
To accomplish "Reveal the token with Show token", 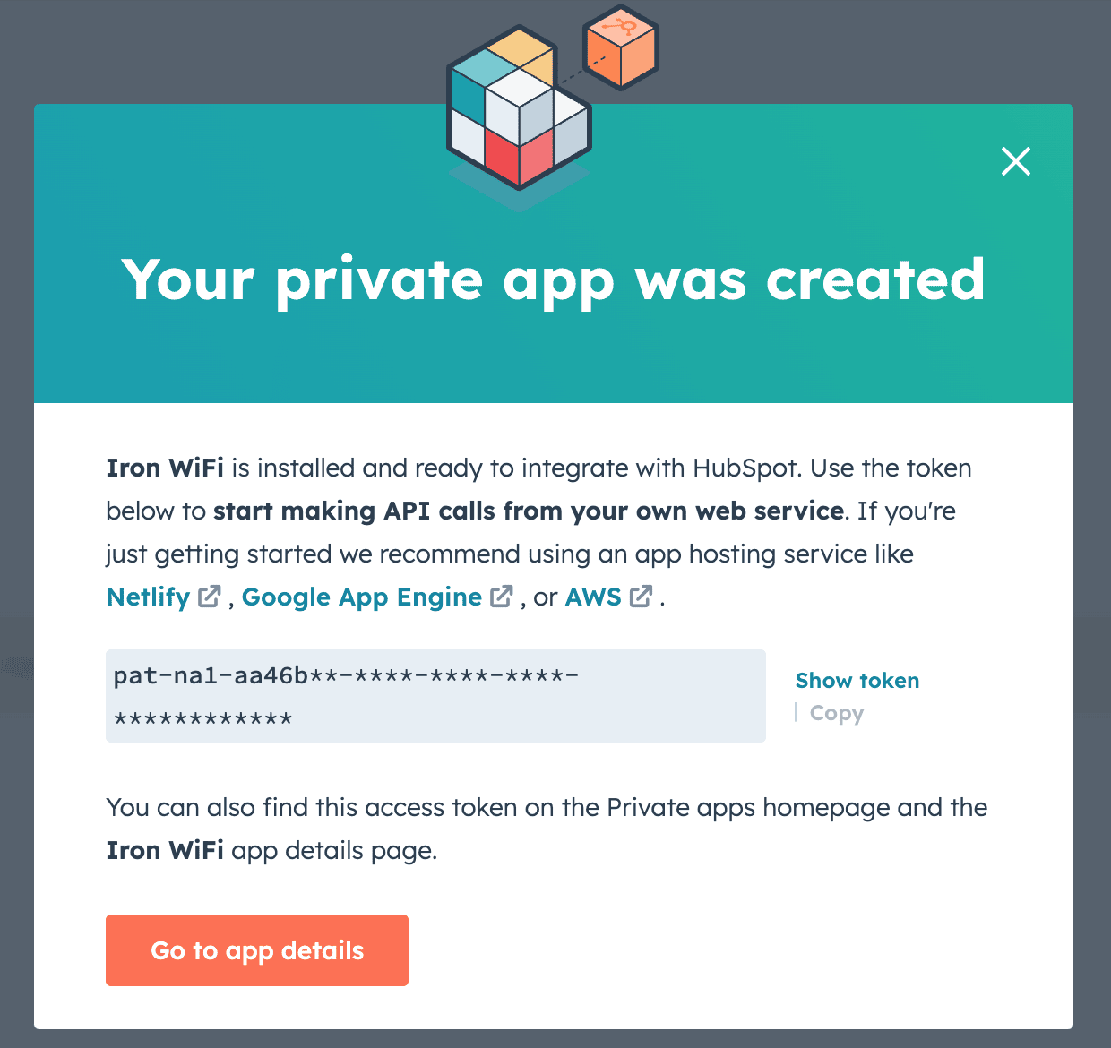I will pos(857,681).
